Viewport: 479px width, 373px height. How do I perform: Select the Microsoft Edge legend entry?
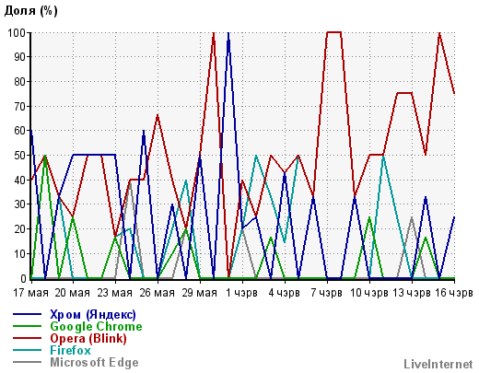click(x=94, y=362)
